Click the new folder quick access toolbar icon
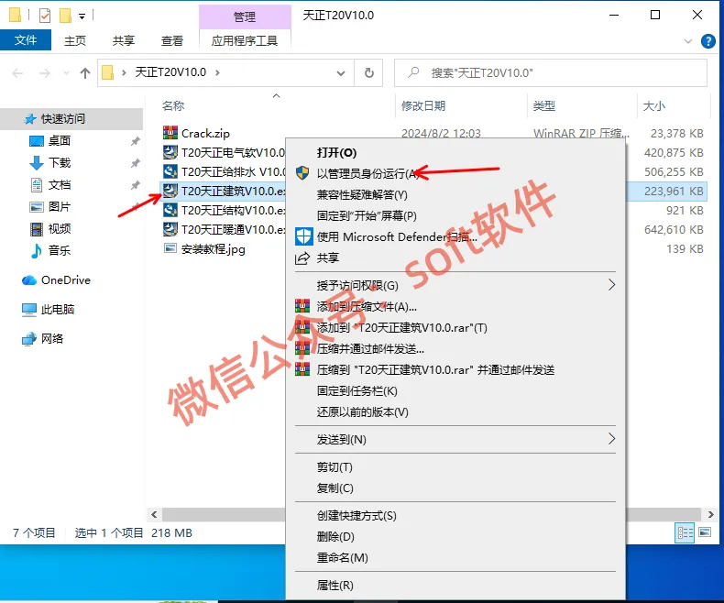724x603 pixels. (x=65, y=16)
